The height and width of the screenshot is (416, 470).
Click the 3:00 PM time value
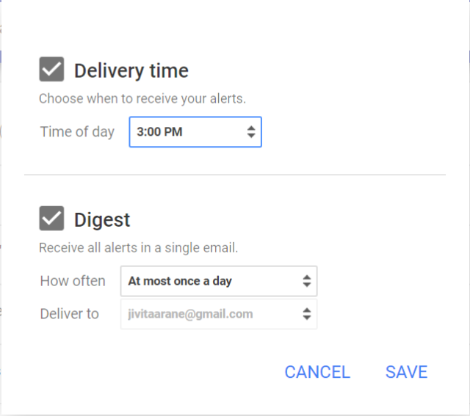point(159,132)
